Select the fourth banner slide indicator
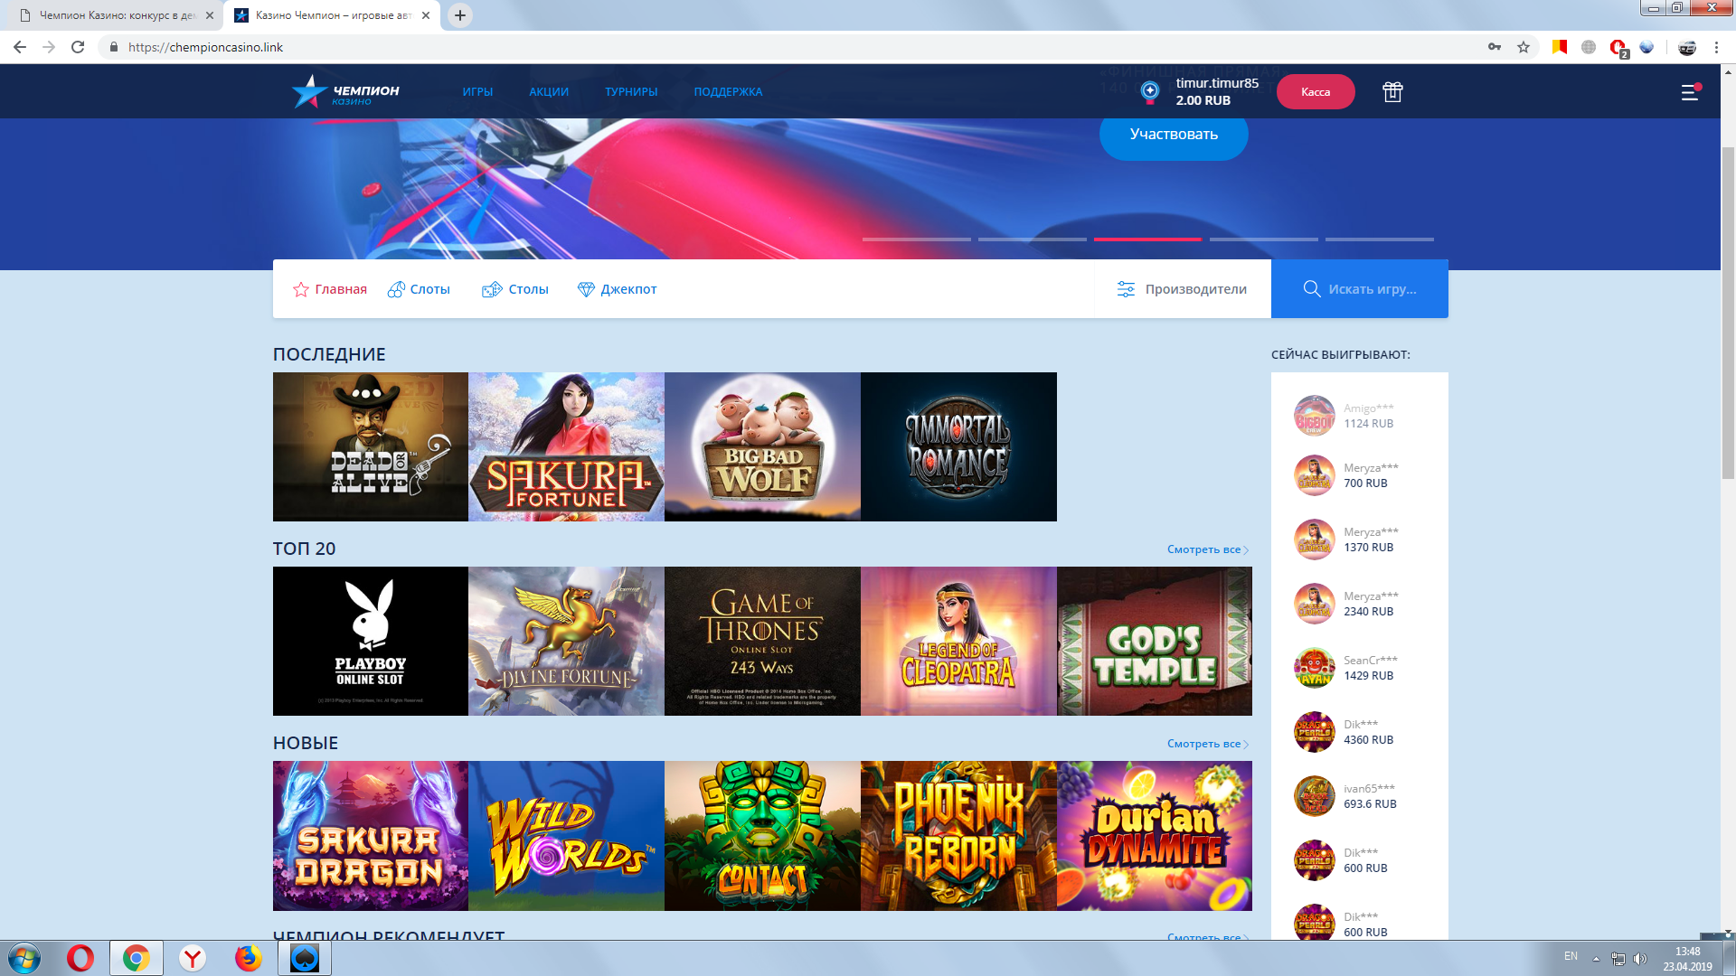The height and width of the screenshot is (976, 1736). 1263,239
